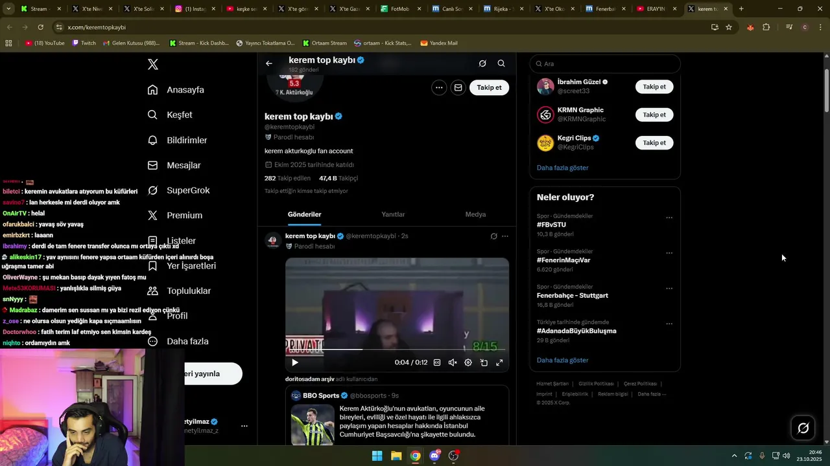Click the KRMN Graphic avatar
Screen dimensions: 830x466
[x=545, y=115]
